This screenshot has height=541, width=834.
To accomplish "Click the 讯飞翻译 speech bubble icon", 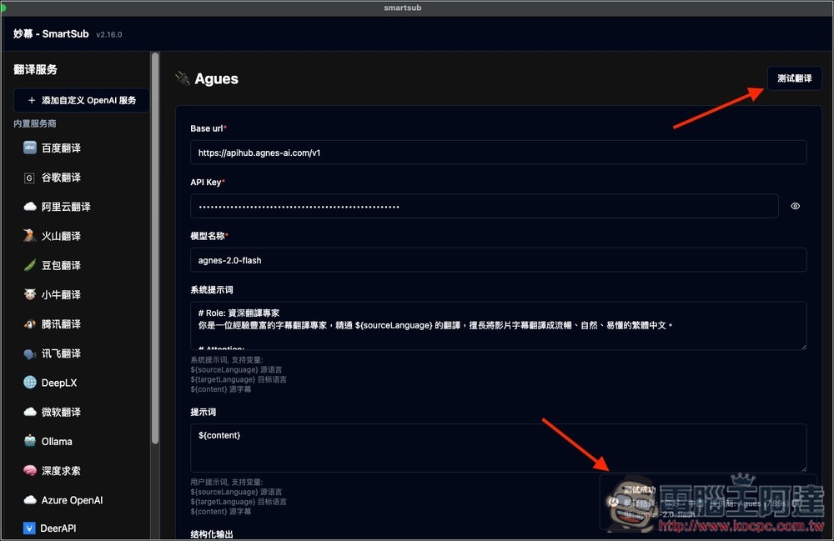I will coord(30,353).
